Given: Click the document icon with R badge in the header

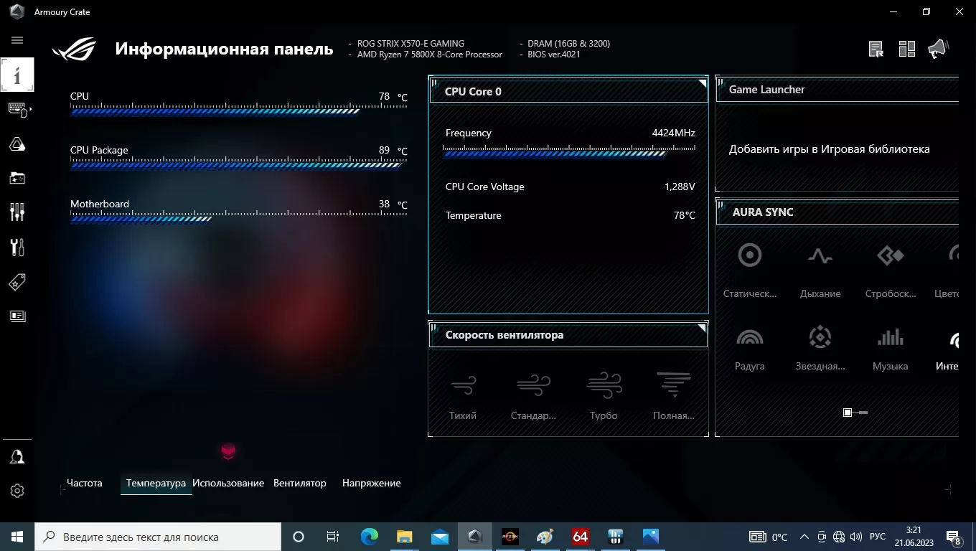Looking at the screenshot, I should 876,49.
